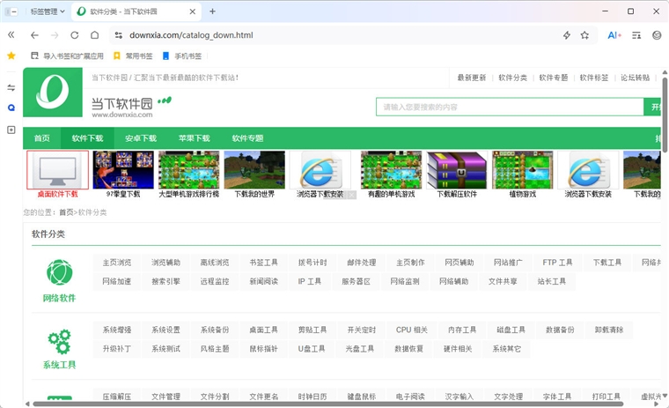
Task: Select the 苹果下载 nav tab
Action: pyautogui.click(x=195, y=138)
